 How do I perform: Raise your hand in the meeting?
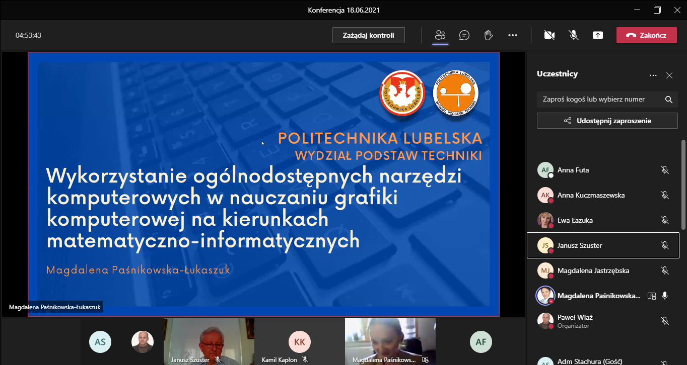click(x=488, y=35)
